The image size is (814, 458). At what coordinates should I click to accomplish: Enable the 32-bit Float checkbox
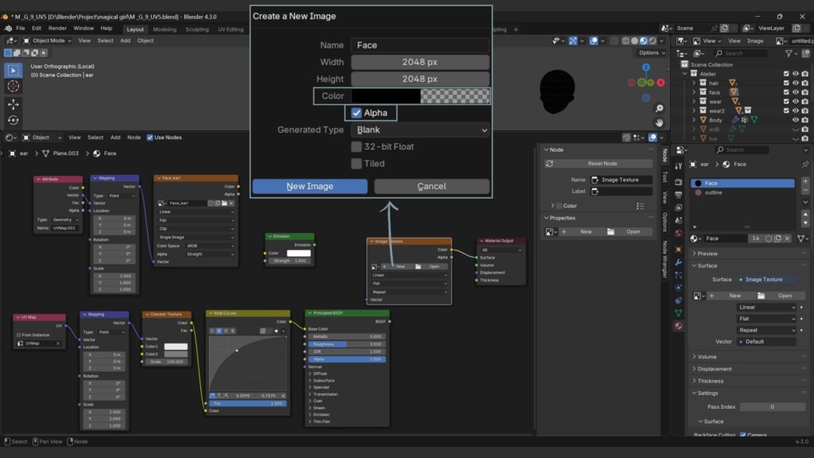point(356,146)
